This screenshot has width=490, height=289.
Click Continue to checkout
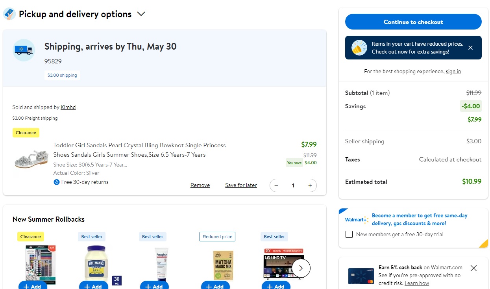point(413,22)
